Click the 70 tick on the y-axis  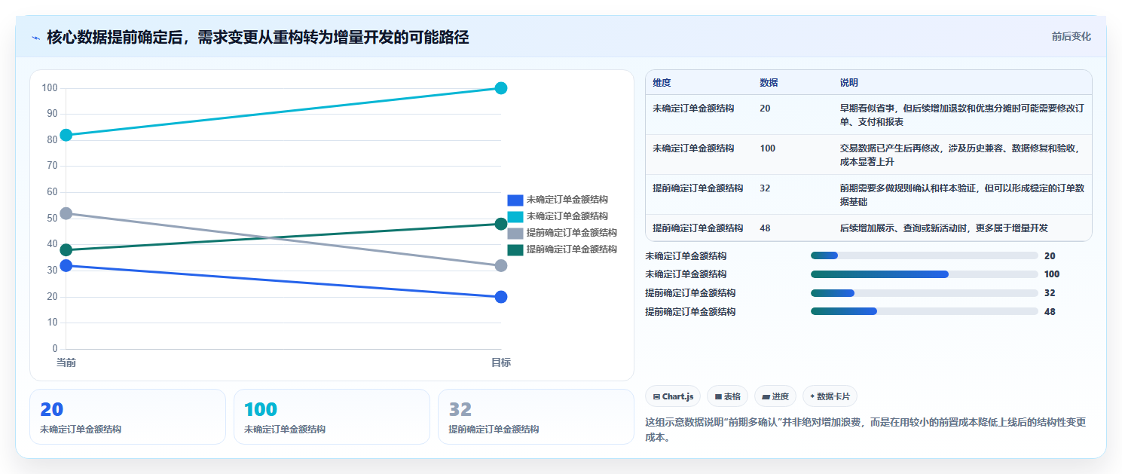click(x=52, y=166)
